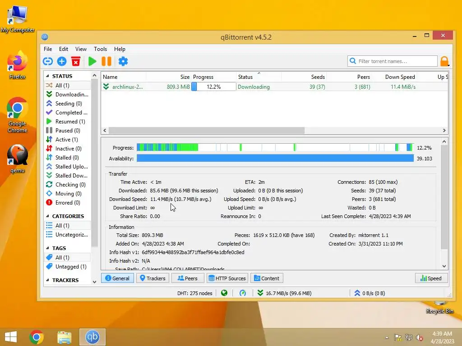This screenshot has height=346, width=462.
Task: Select the Inactive (0) filter
Action: (68, 149)
